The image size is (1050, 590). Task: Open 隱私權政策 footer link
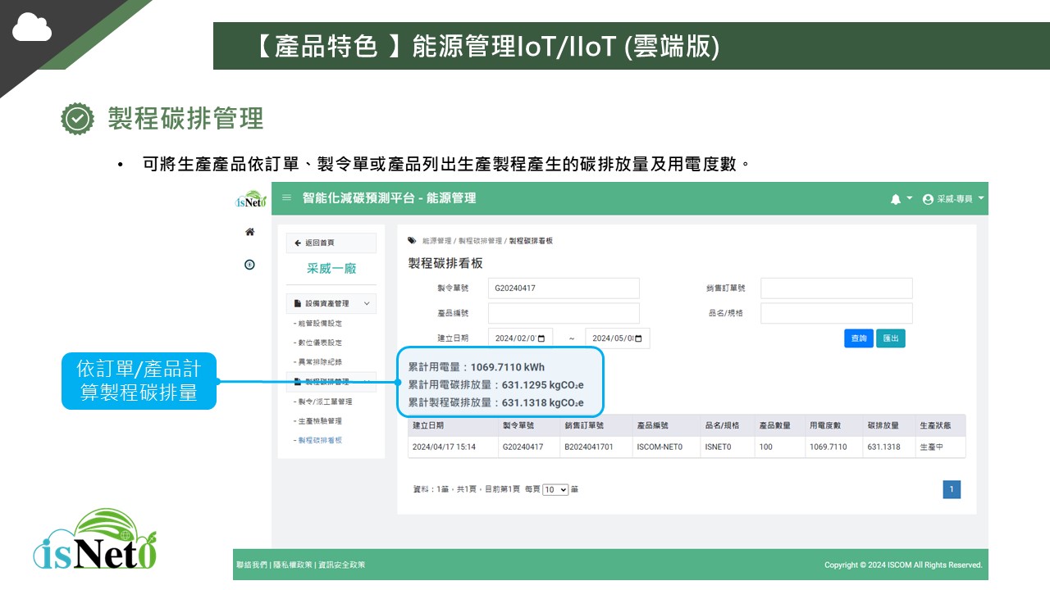292,565
